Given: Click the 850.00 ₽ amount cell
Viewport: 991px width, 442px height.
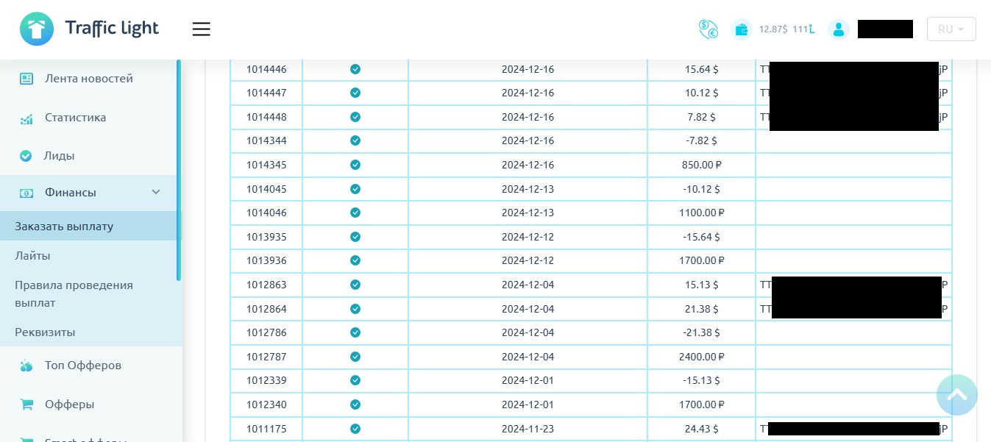Looking at the screenshot, I should click(x=702, y=165).
